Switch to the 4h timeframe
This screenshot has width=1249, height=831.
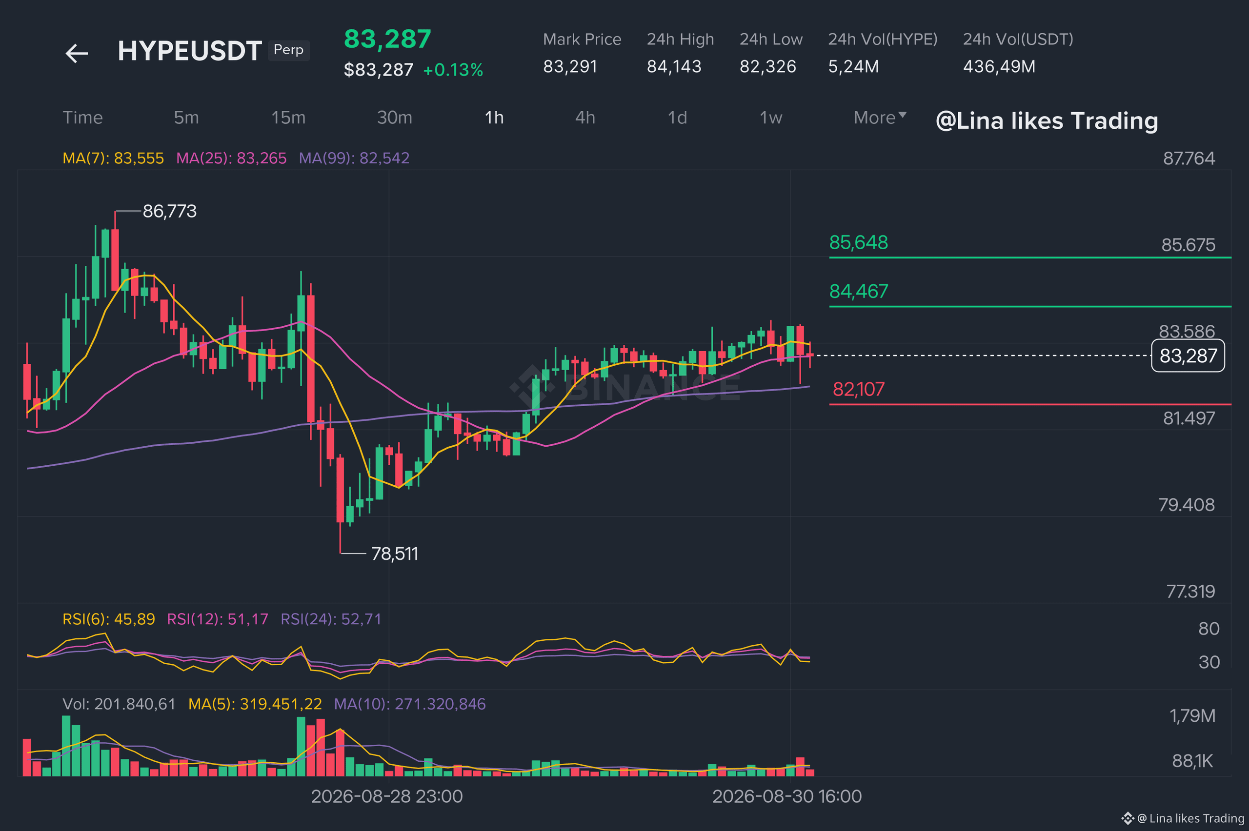585,117
